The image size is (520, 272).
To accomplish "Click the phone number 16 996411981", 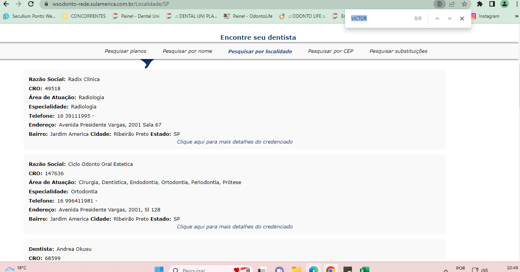I will tap(75, 201).
